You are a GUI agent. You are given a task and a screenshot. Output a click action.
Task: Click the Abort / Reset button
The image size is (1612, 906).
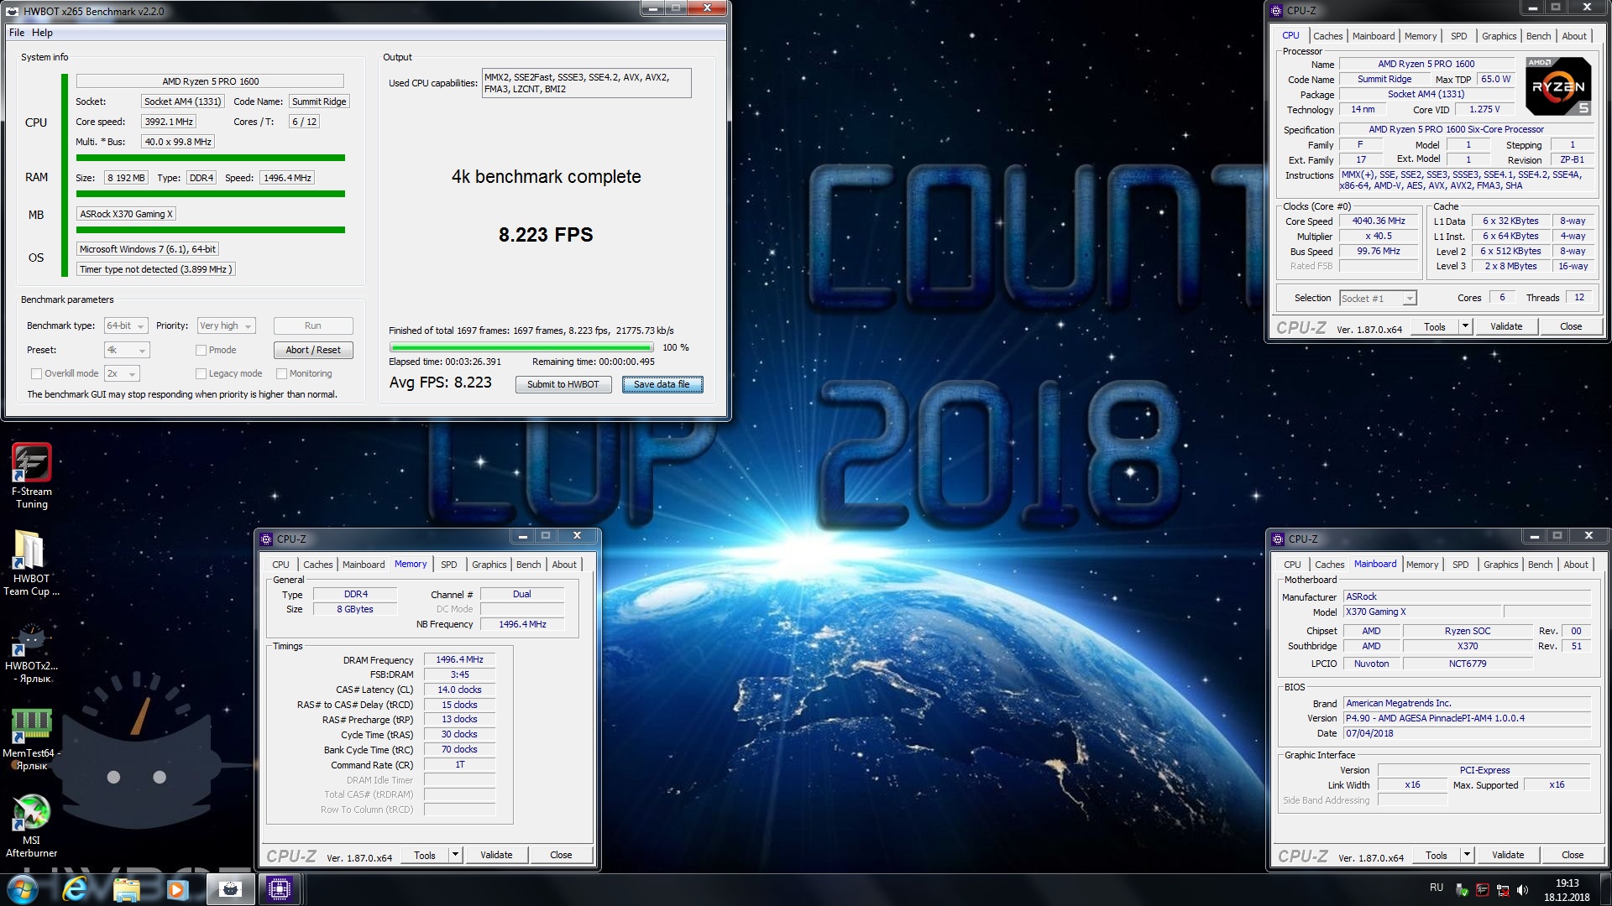[313, 350]
